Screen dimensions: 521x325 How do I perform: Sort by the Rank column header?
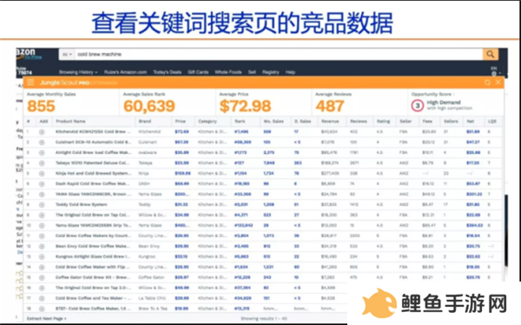240,122
